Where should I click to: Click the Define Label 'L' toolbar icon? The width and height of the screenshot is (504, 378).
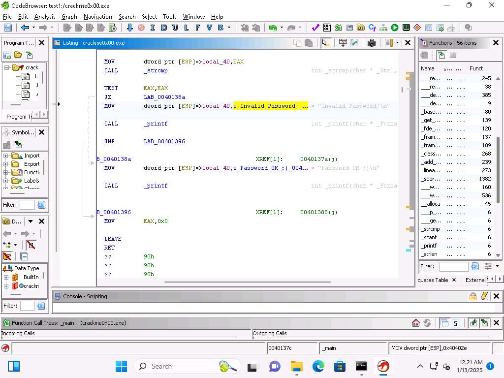tap(187, 28)
